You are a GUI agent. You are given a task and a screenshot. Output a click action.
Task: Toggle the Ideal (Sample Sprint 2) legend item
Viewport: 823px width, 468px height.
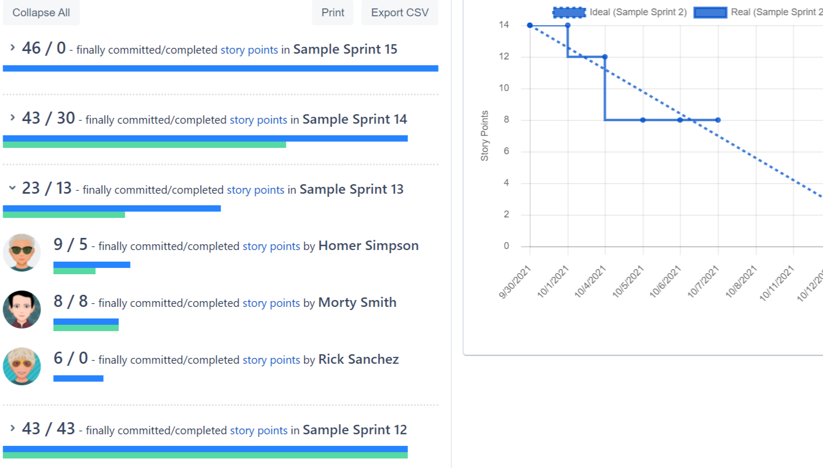tap(620, 12)
